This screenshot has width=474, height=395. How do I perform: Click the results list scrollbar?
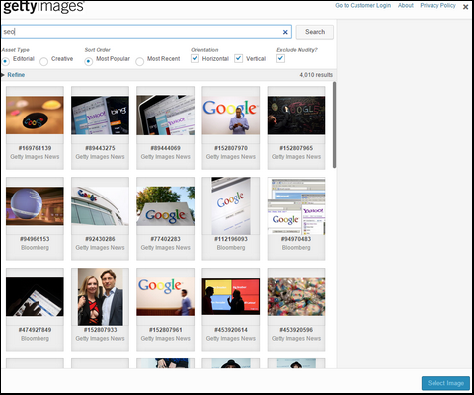(334, 125)
